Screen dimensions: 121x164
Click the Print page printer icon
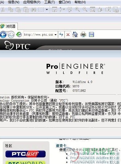[83, 34]
